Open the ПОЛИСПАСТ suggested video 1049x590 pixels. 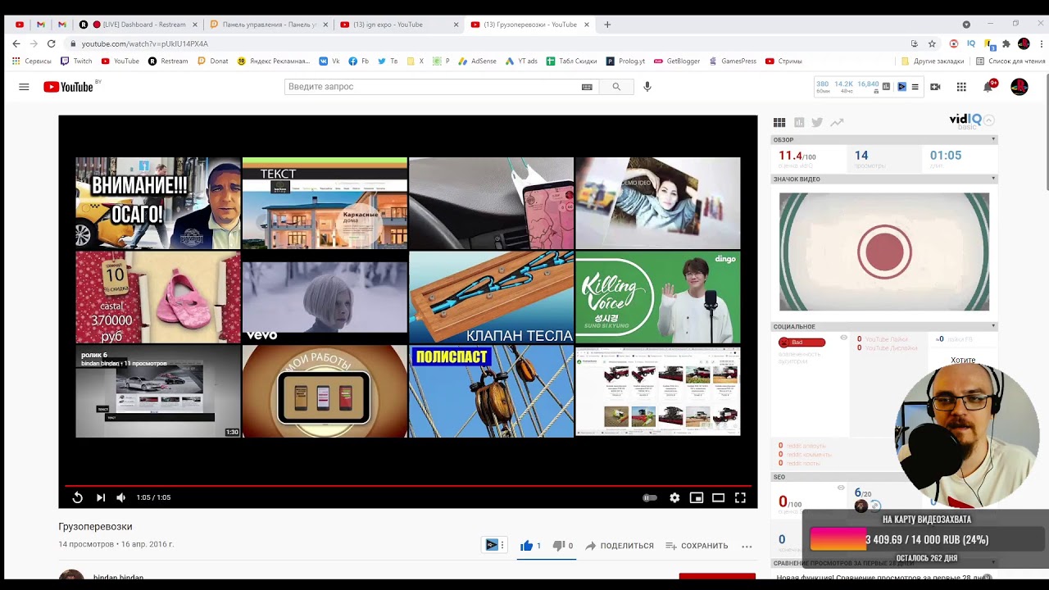pos(492,391)
